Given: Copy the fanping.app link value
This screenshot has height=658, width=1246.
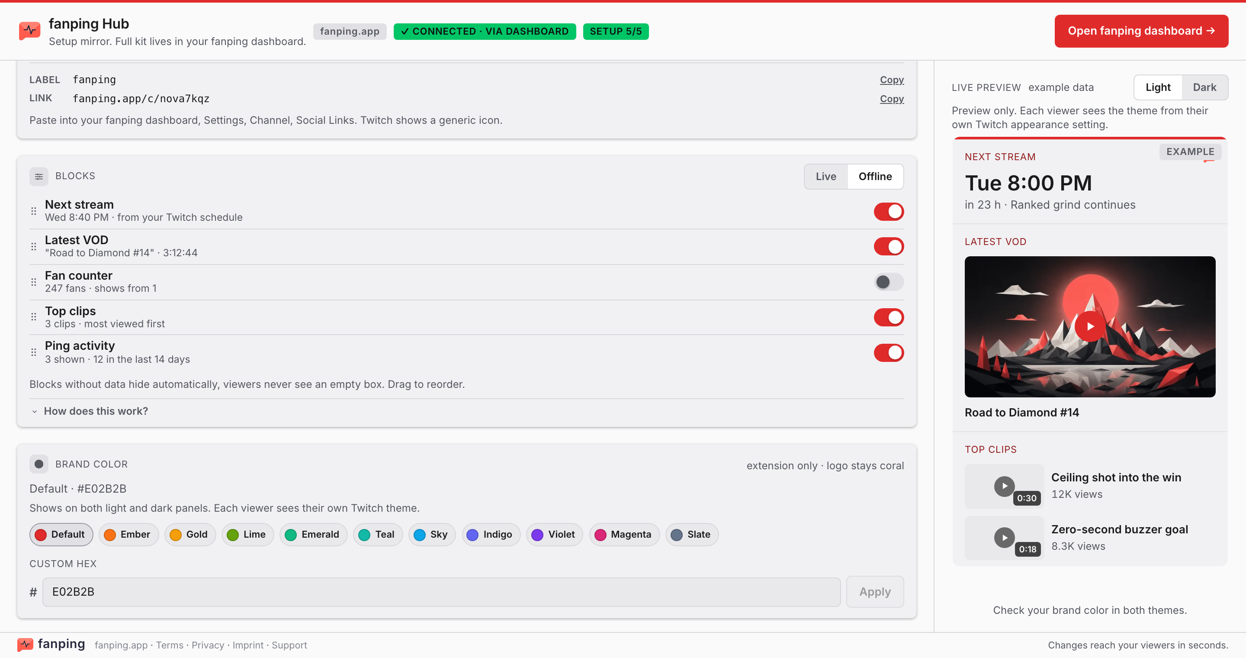Looking at the screenshot, I should [891, 99].
